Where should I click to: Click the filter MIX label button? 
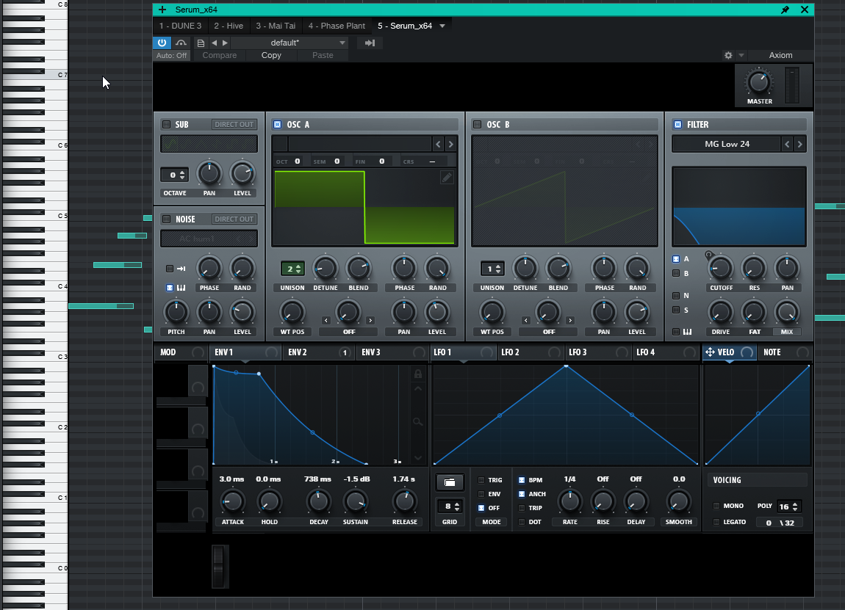click(787, 333)
